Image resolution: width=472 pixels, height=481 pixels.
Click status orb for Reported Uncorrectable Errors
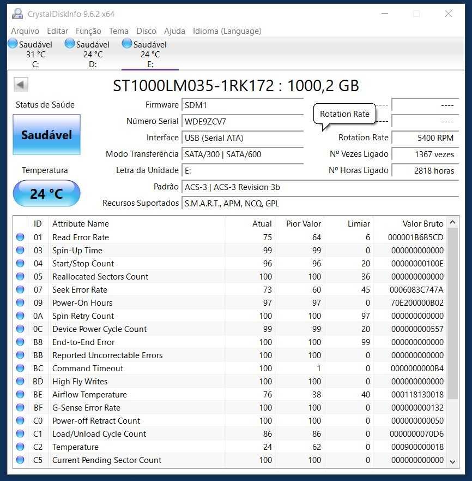point(20,355)
